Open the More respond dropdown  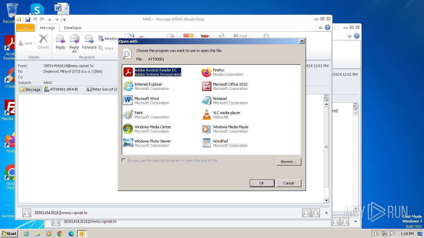[108, 48]
